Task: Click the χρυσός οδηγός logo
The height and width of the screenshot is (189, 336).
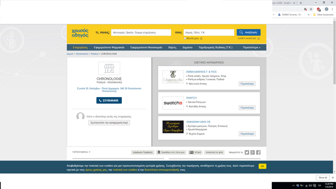Action: [x=80, y=33]
